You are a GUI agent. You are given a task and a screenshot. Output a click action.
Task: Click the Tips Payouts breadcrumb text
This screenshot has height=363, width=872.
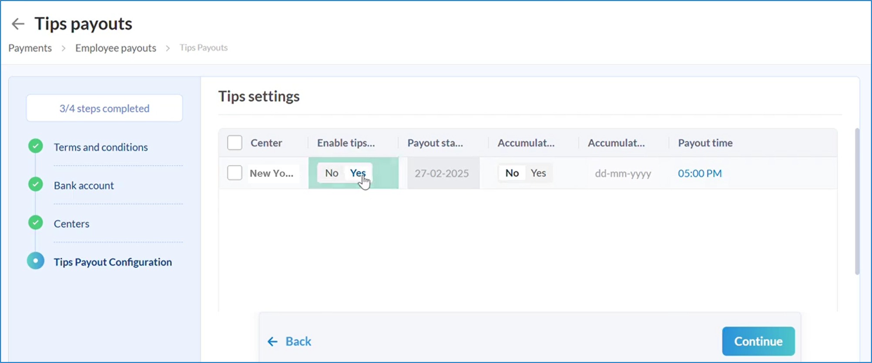[204, 47]
